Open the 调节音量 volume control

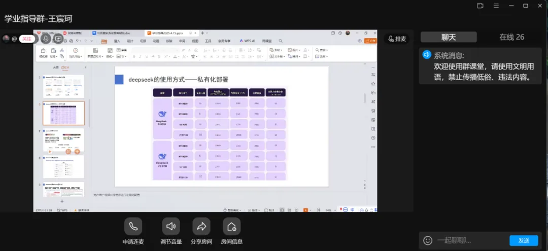[171, 226]
